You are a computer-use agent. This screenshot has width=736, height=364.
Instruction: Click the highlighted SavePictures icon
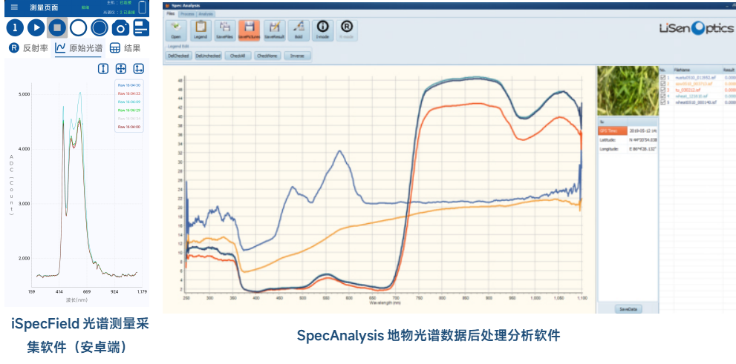(250, 30)
